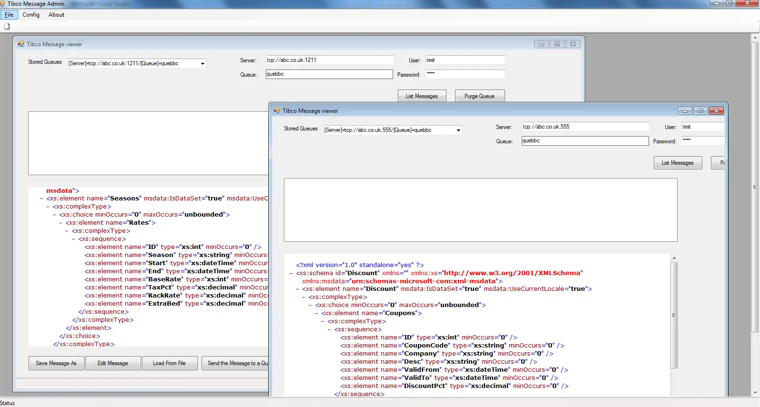
Task: Collapse the xs:schema id="Discount" node
Action: point(291,273)
